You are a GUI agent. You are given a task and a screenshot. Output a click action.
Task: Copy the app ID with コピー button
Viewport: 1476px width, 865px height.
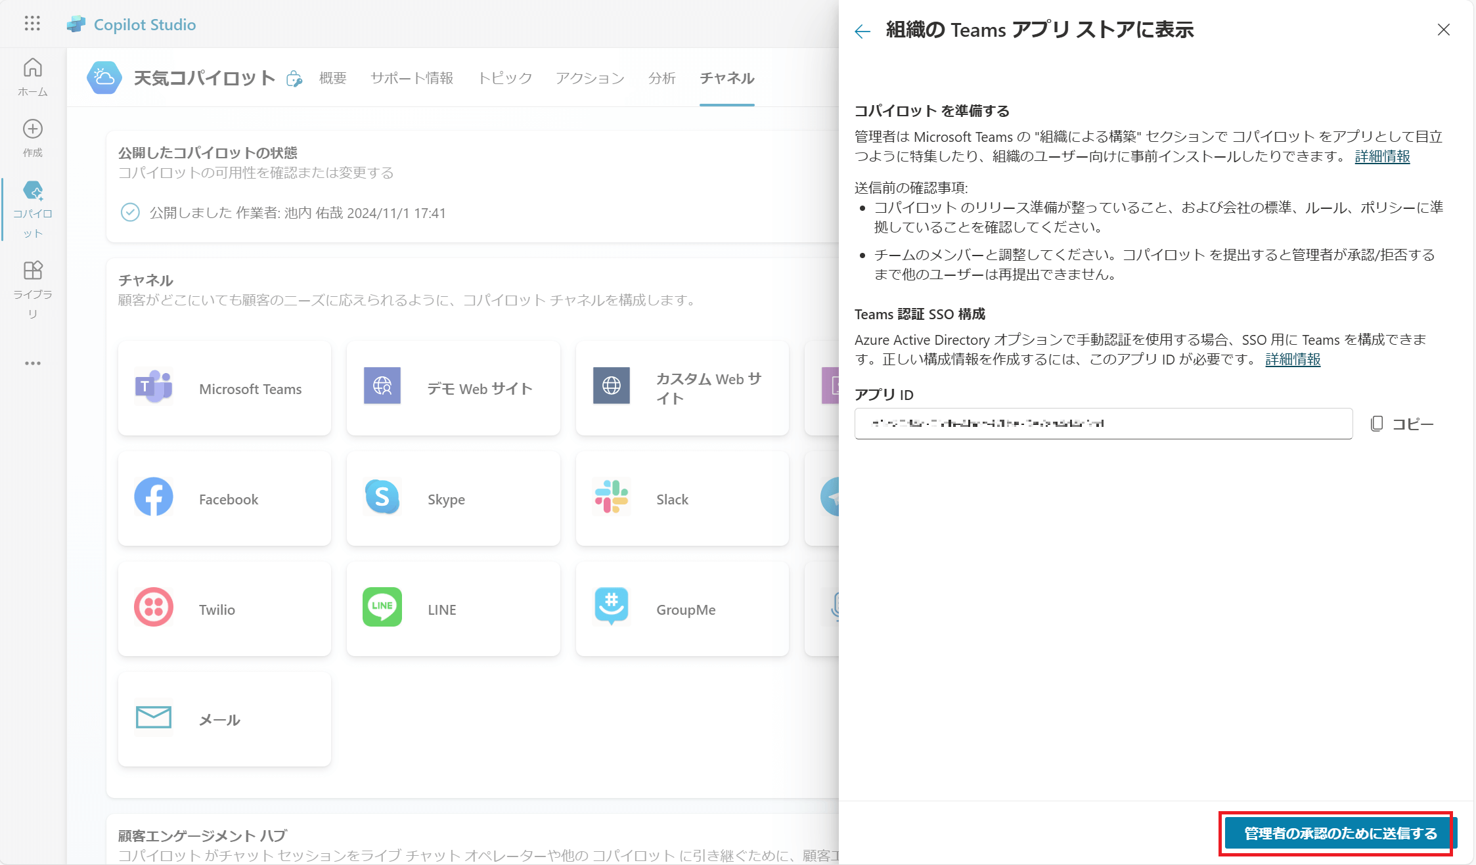tap(1402, 424)
